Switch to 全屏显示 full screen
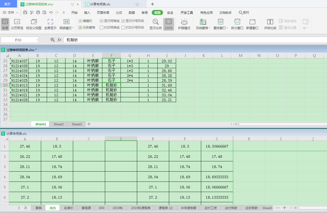 pyautogui.click(x=50, y=24)
